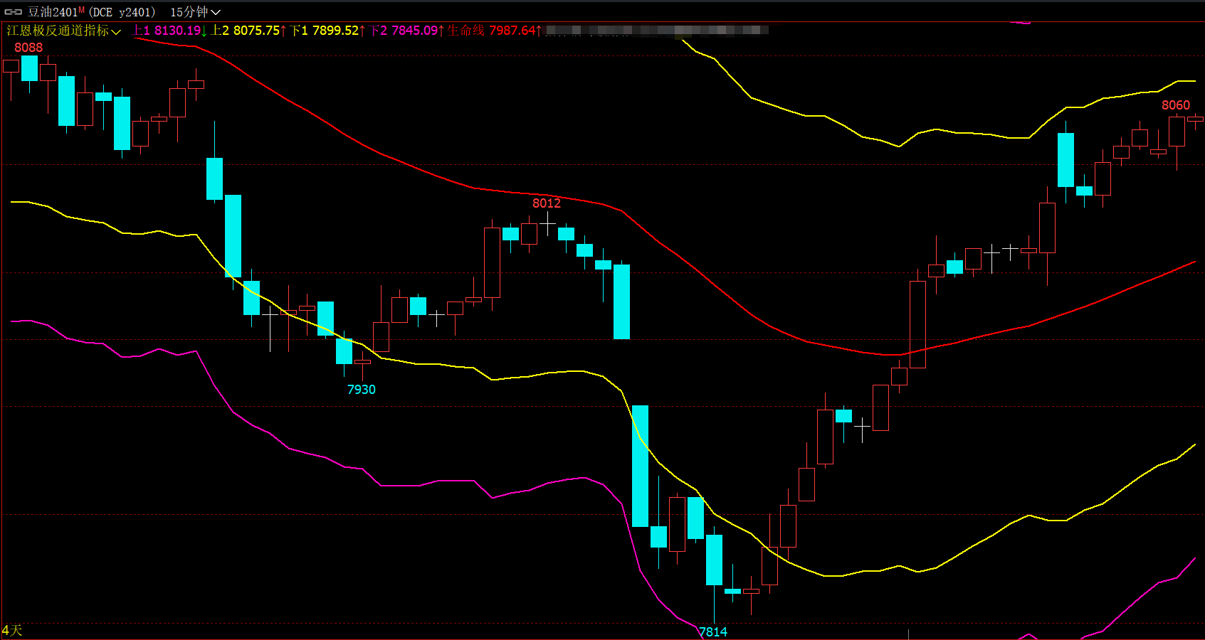Select the 下1 7899.52 indicator value

(x=327, y=31)
